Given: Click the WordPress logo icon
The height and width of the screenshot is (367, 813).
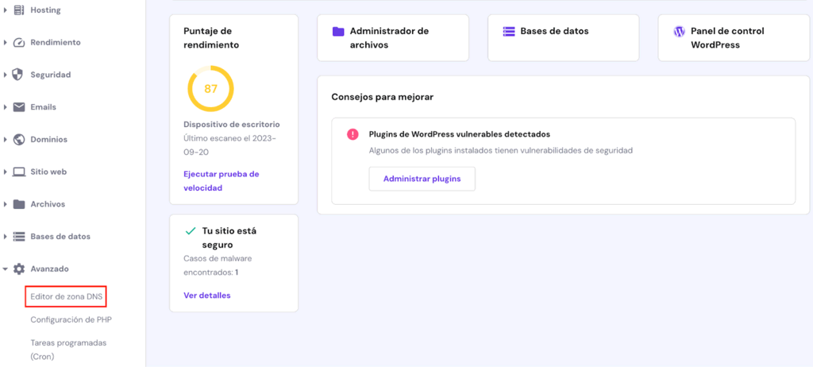Looking at the screenshot, I should point(679,32).
